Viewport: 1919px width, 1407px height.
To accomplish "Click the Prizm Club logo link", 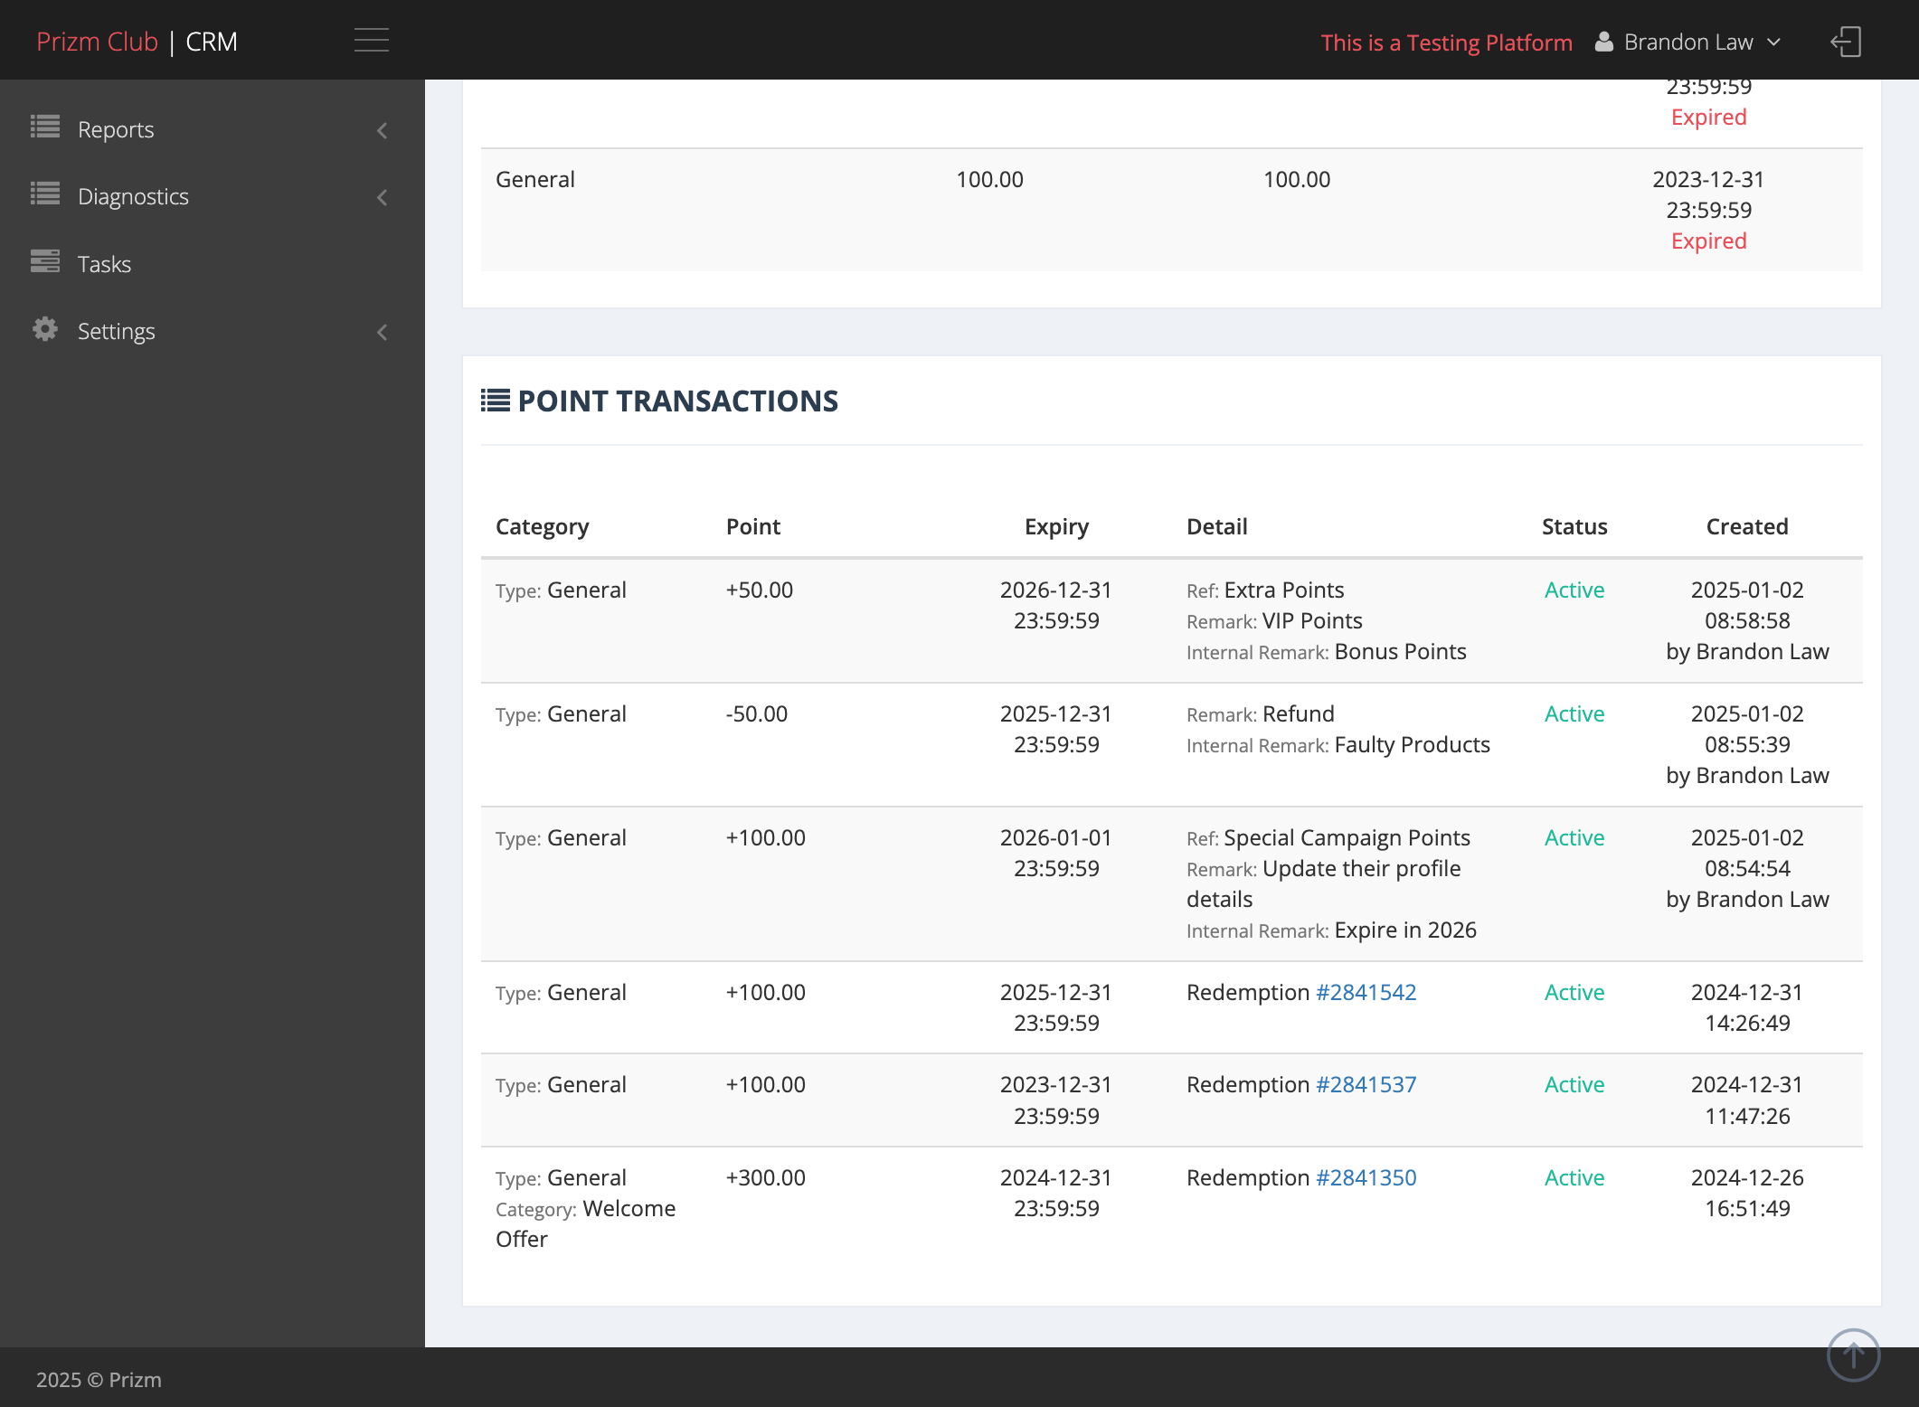I will coord(98,42).
